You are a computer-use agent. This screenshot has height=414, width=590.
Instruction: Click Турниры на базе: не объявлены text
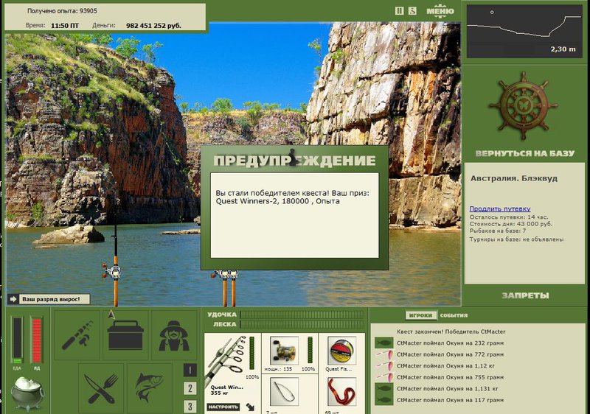coord(516,239)
